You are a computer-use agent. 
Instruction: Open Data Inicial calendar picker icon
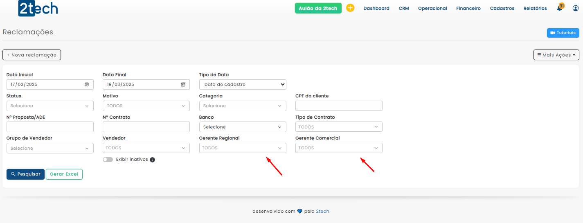87,85
